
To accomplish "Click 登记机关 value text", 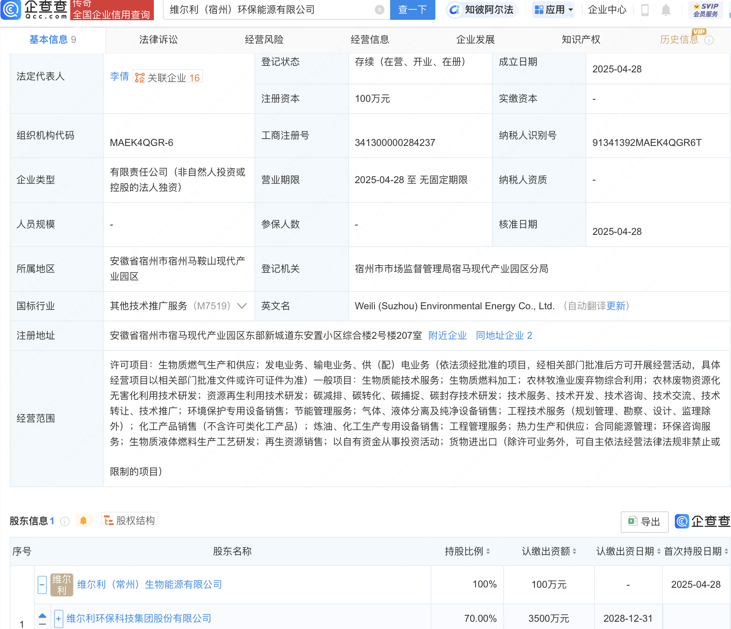I will [x=452, y=269].
